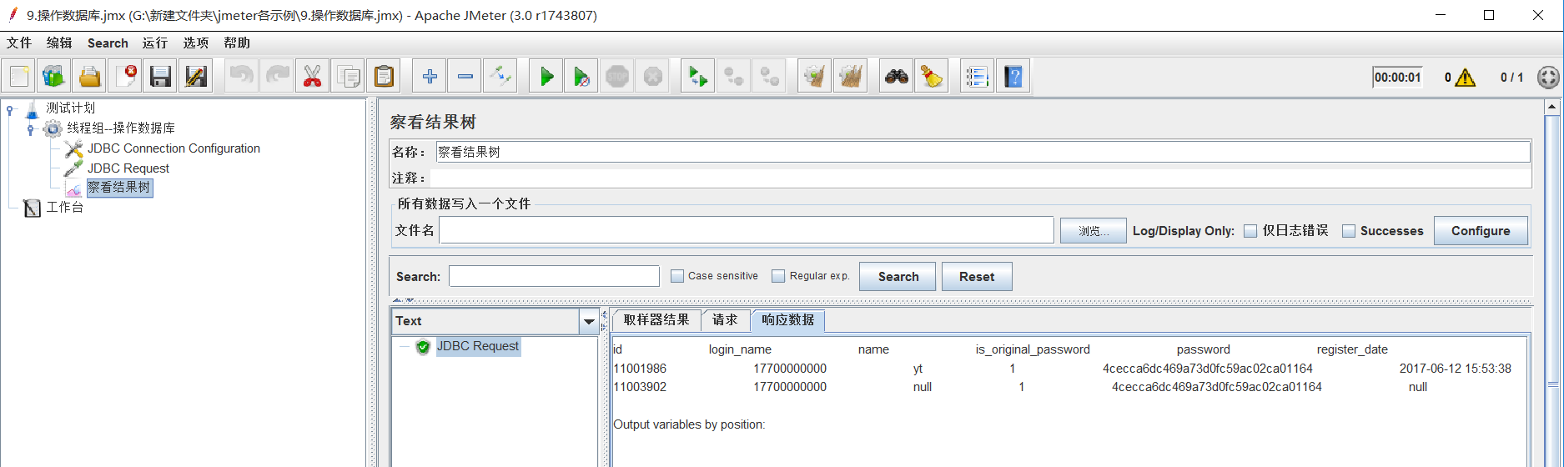The height and width of the screenshot is (467, 1564).
Task: Click the warning triangle error counter
Action: click(x=1466, y=78)
